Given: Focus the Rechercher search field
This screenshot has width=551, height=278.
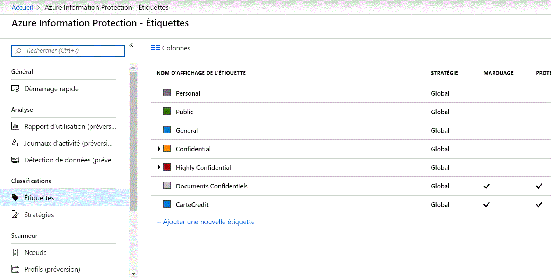Looking at the screenshot, I should tap(68, 51).
